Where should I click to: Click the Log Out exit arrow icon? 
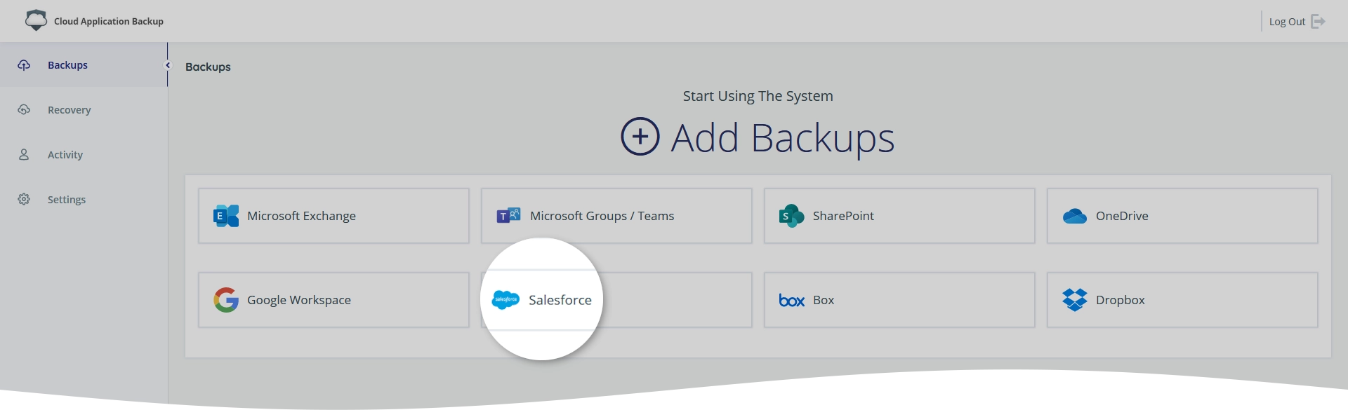coord(1318,22)
